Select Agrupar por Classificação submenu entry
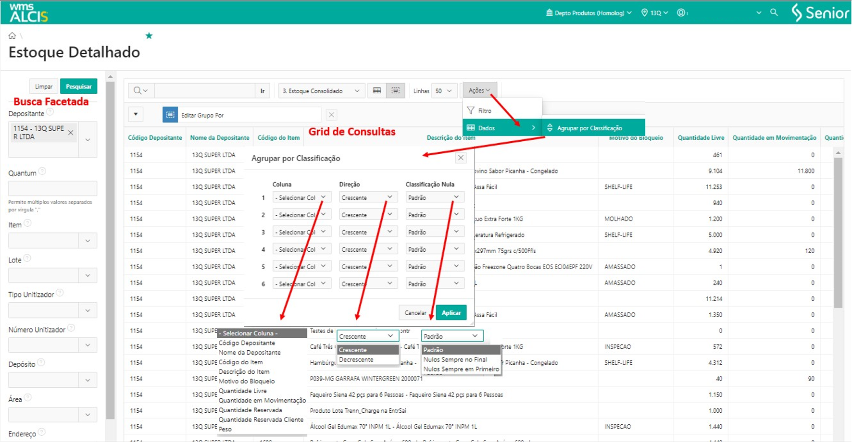Image resolution: width=852 pixels, height=443 pixels. [x=593, y=128]
